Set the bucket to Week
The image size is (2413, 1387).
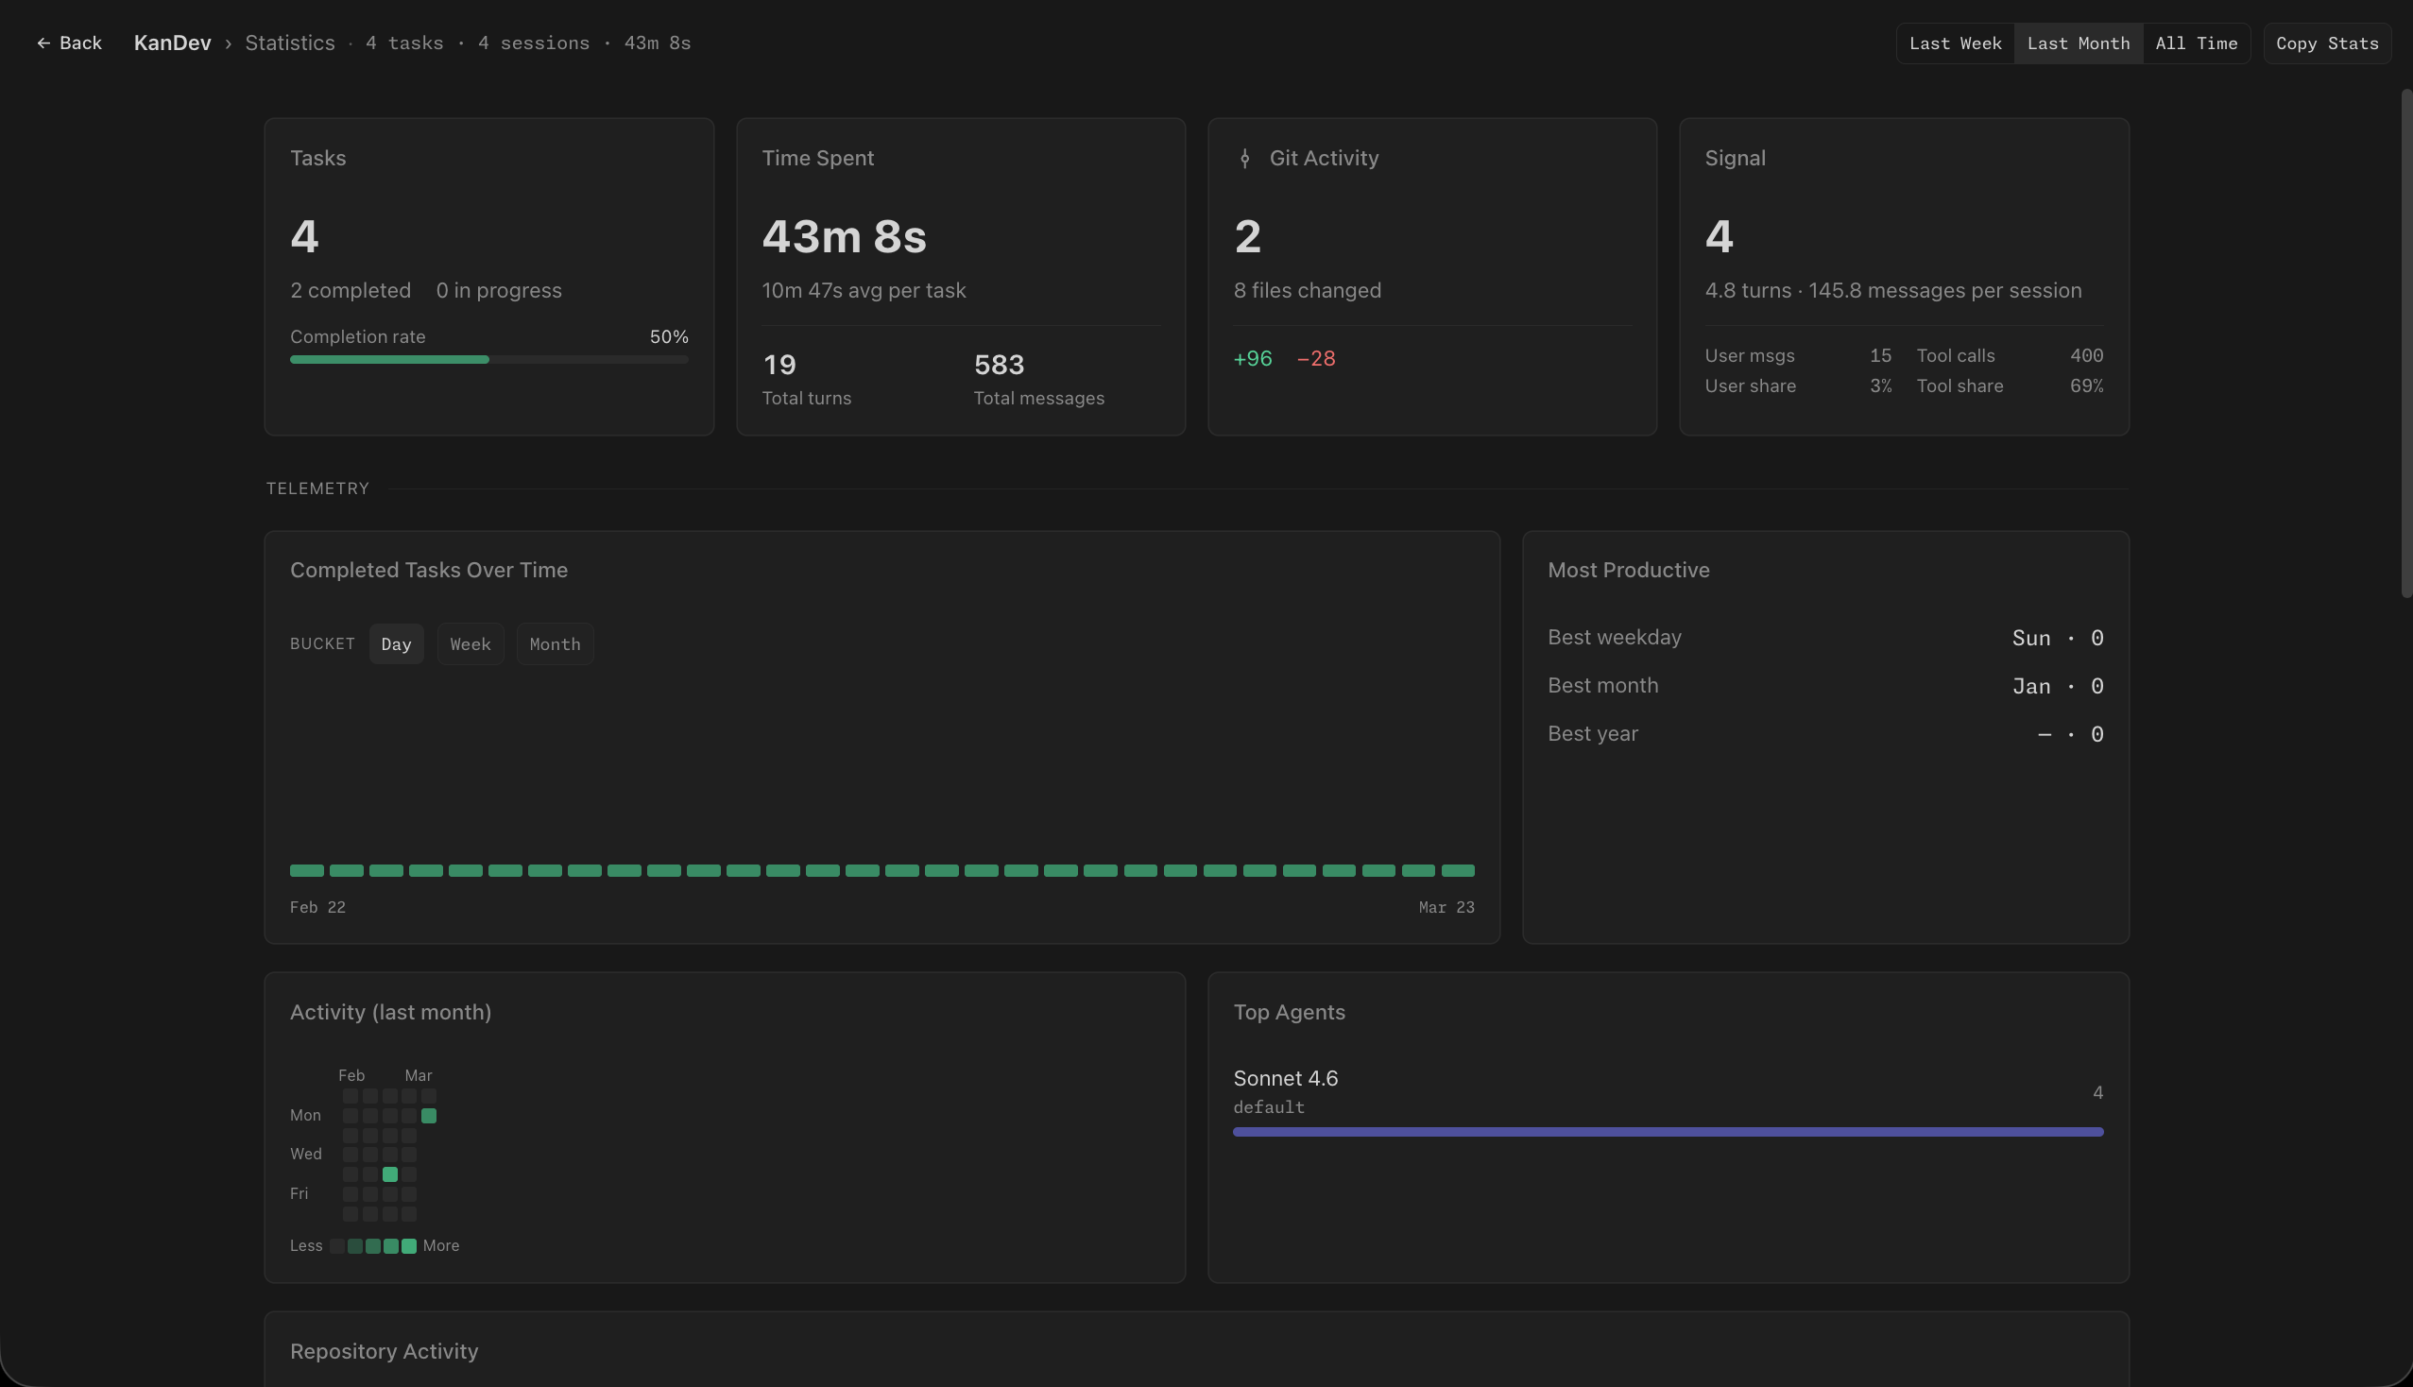pos(471,644)
